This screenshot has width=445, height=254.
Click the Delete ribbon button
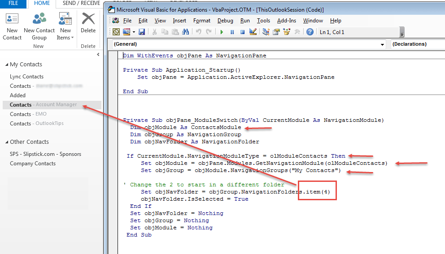pos(88,23)
